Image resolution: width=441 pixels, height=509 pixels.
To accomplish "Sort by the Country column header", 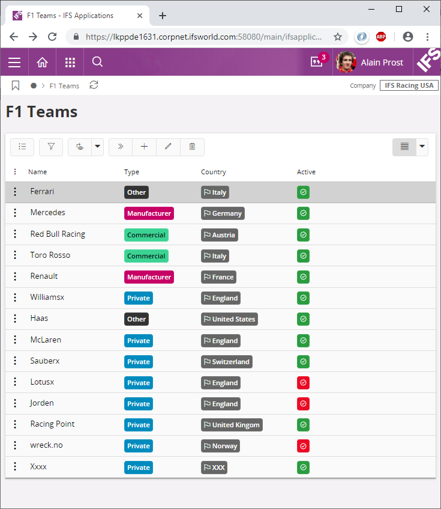I will coord(214,172).
